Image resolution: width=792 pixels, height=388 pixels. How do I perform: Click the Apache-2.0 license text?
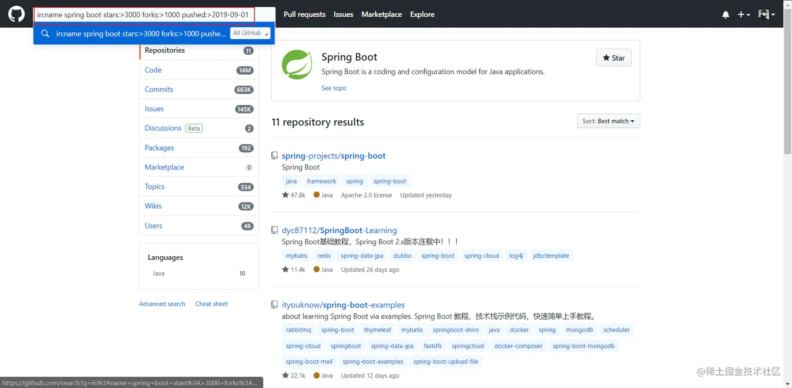[366, 195]
